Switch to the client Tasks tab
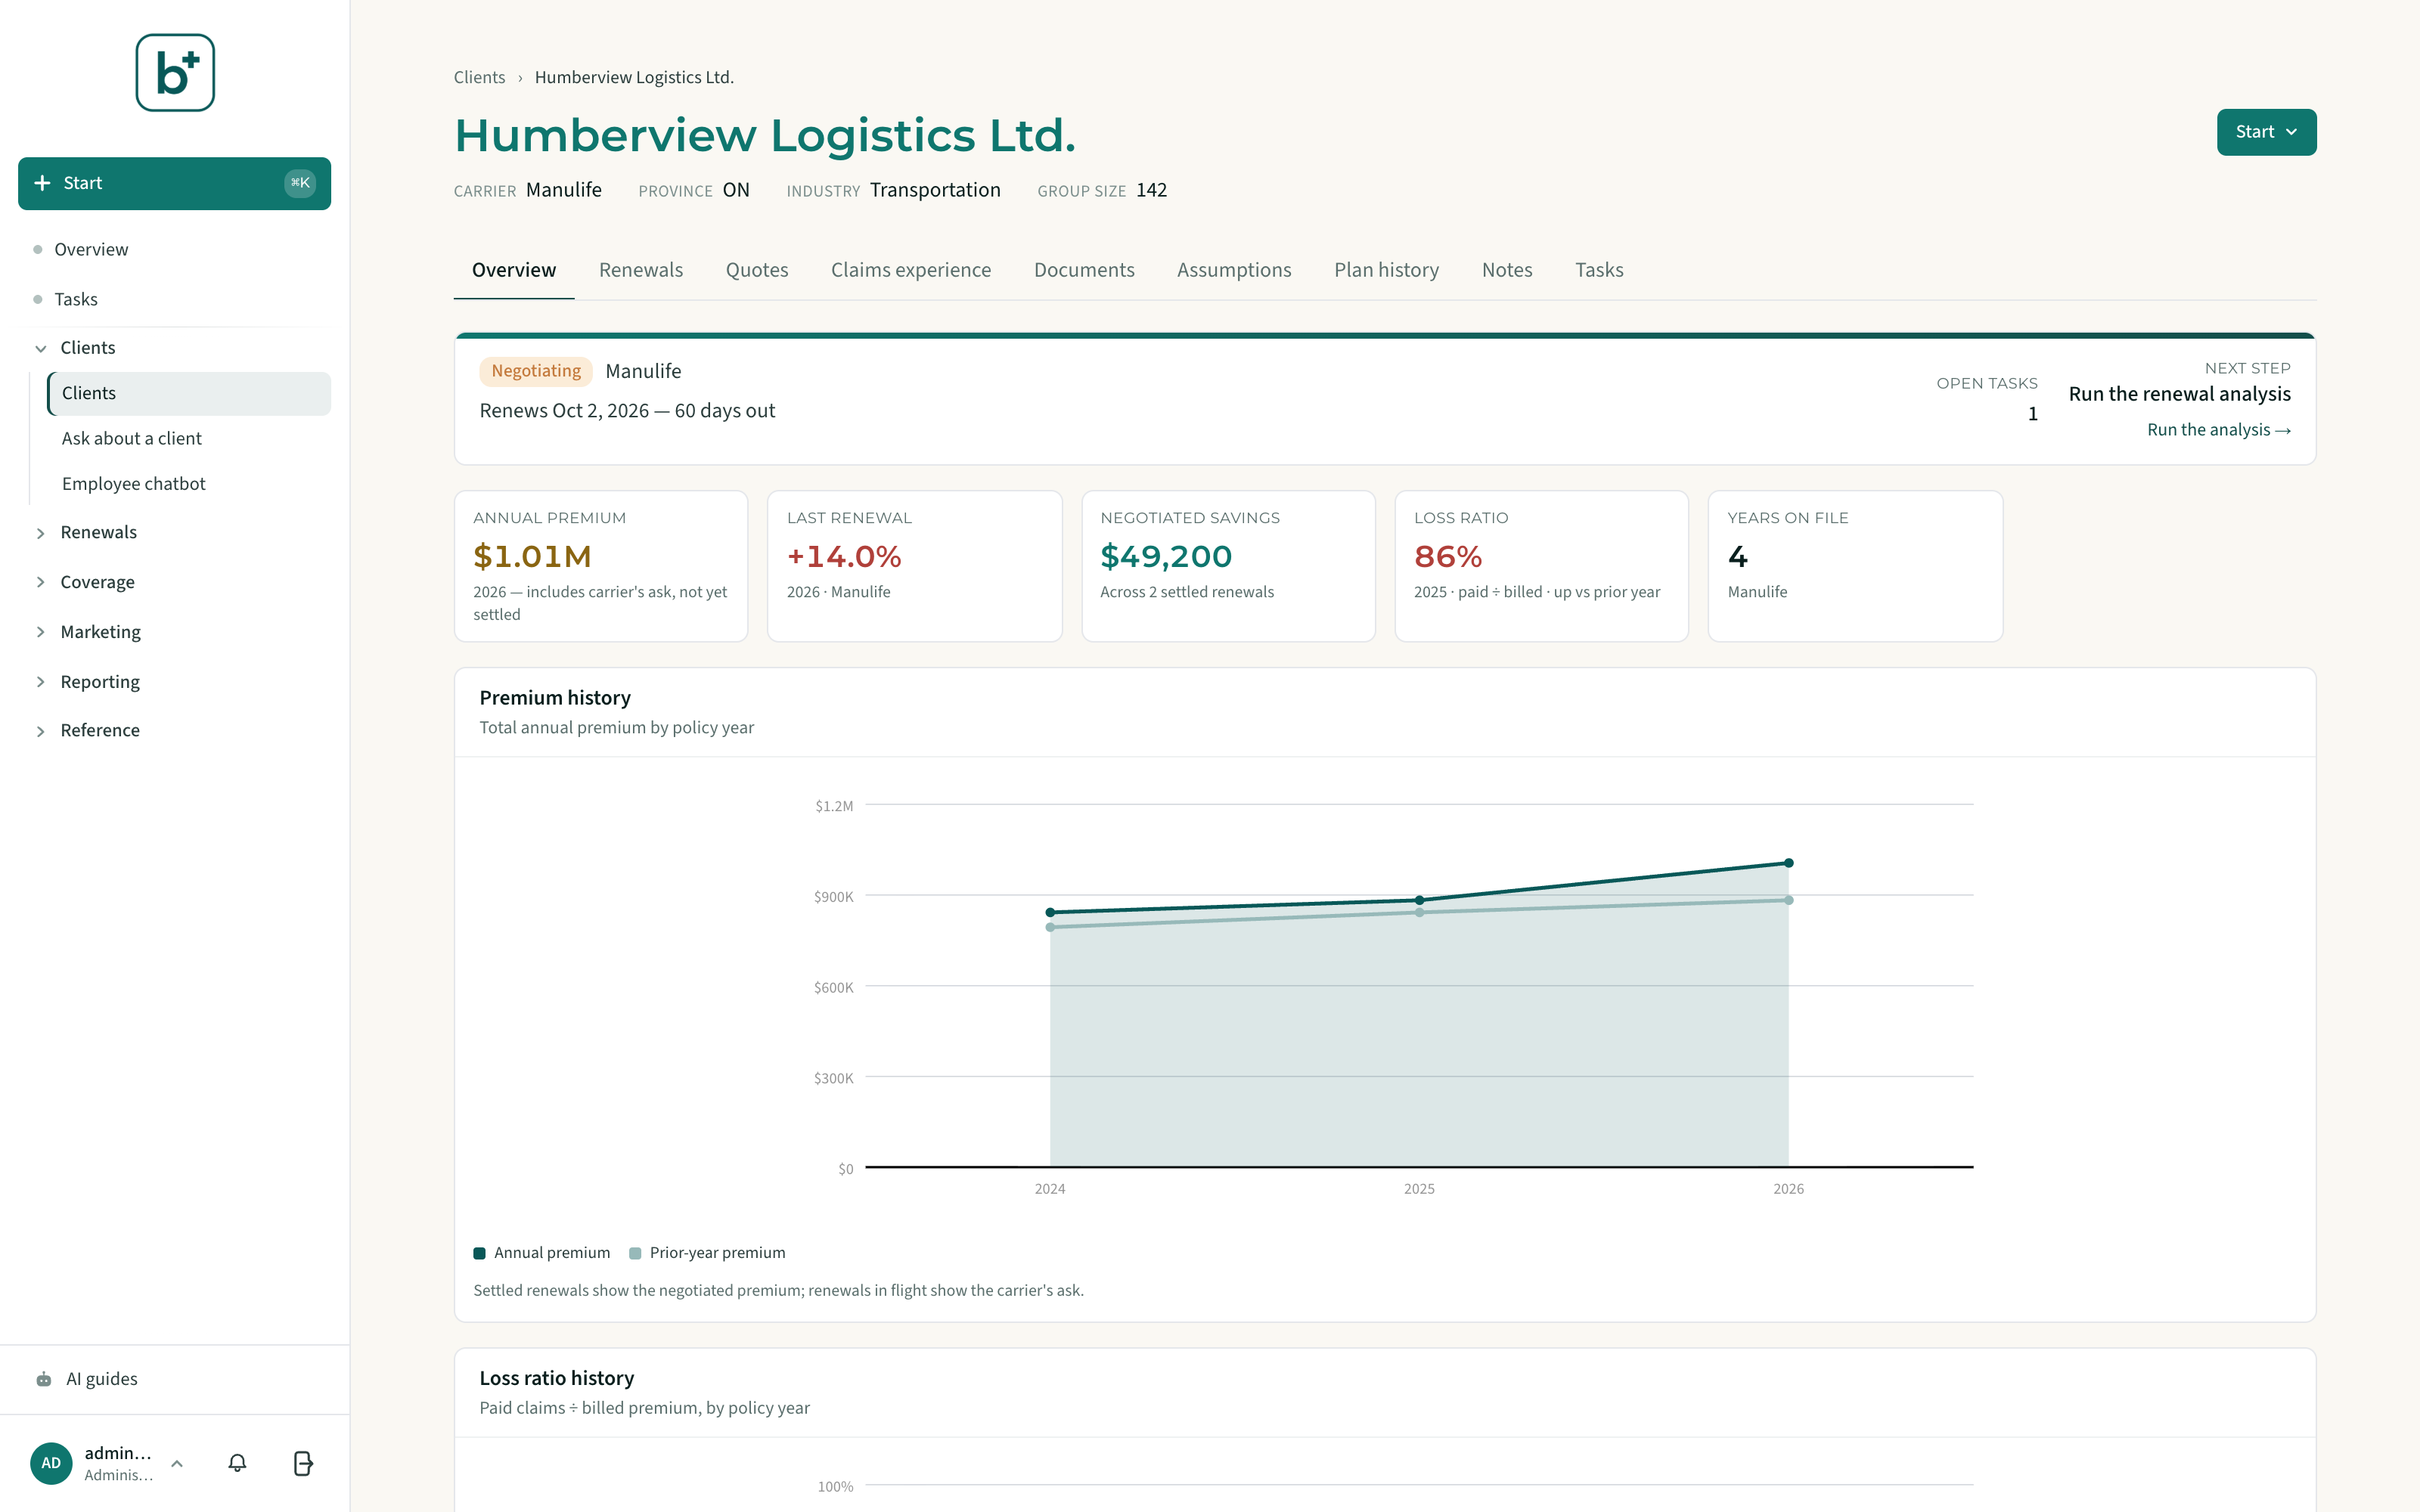The image size is (2420, 1512). click(1599, 270)
